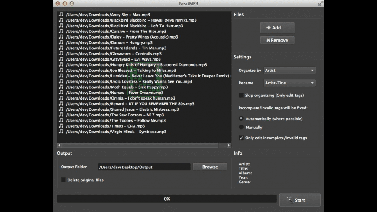Click the left arrow of the file list scrollbar
The height and width of the screenshot is (212, 377).
[x=59, y=145]
